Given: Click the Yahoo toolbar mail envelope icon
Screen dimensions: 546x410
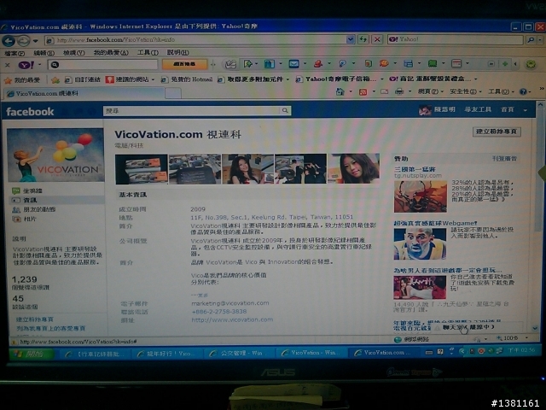Looking at the screenshot, I should pyautogui.click(x=293, y=64).
